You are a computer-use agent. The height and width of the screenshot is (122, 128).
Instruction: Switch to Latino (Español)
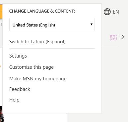[x=37, y=42]
